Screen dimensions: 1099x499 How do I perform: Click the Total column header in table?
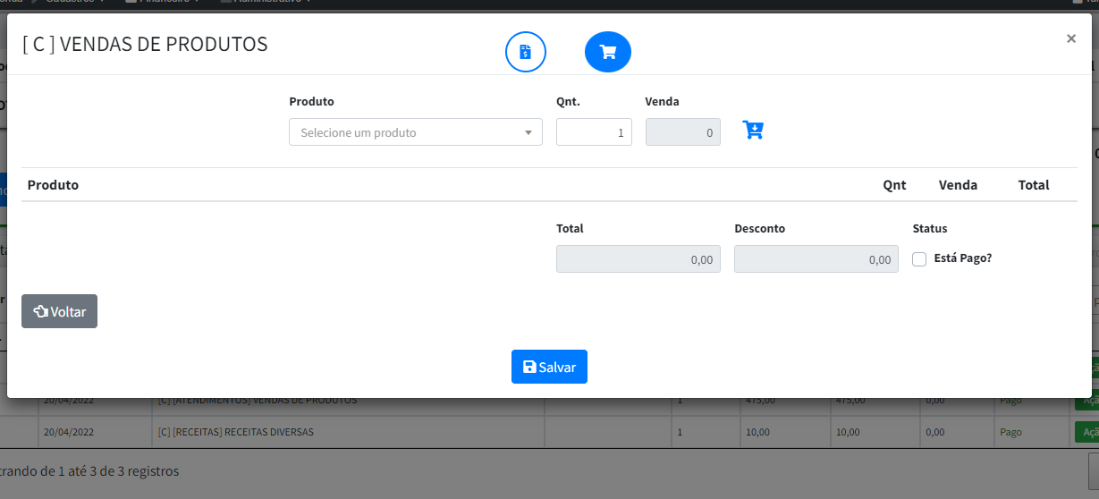(1033, 185)
